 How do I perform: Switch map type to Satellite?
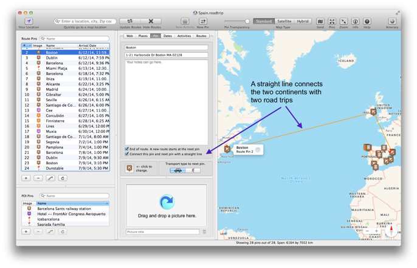click(284, 21)
